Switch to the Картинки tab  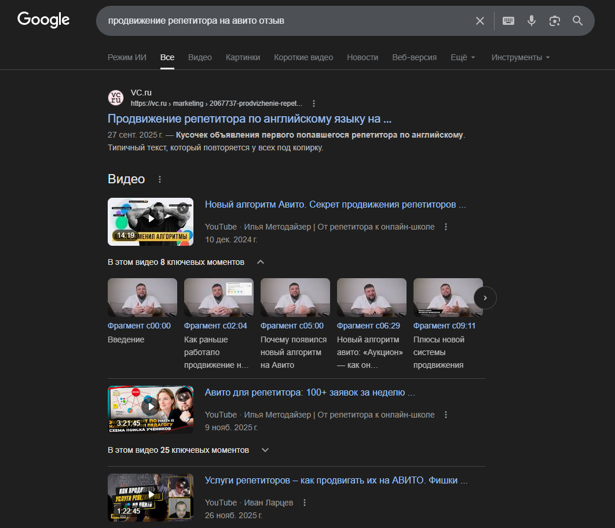243,57
